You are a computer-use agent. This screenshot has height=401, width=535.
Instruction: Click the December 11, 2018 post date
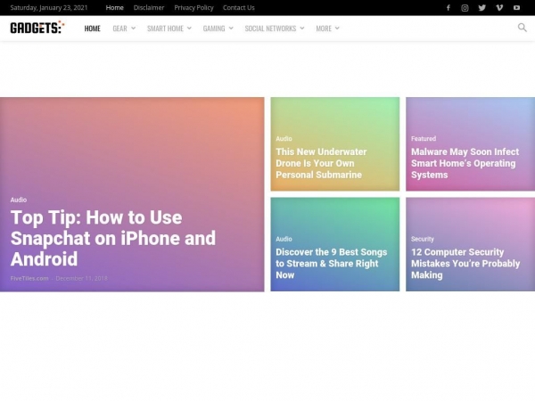click(81, 278)
